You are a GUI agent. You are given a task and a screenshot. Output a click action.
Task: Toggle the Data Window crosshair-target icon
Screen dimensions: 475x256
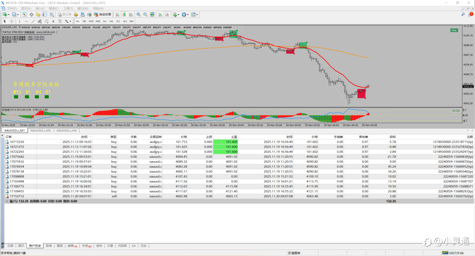(x=32, y=14)
